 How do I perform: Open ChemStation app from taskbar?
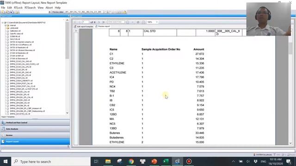coord(177,161)
